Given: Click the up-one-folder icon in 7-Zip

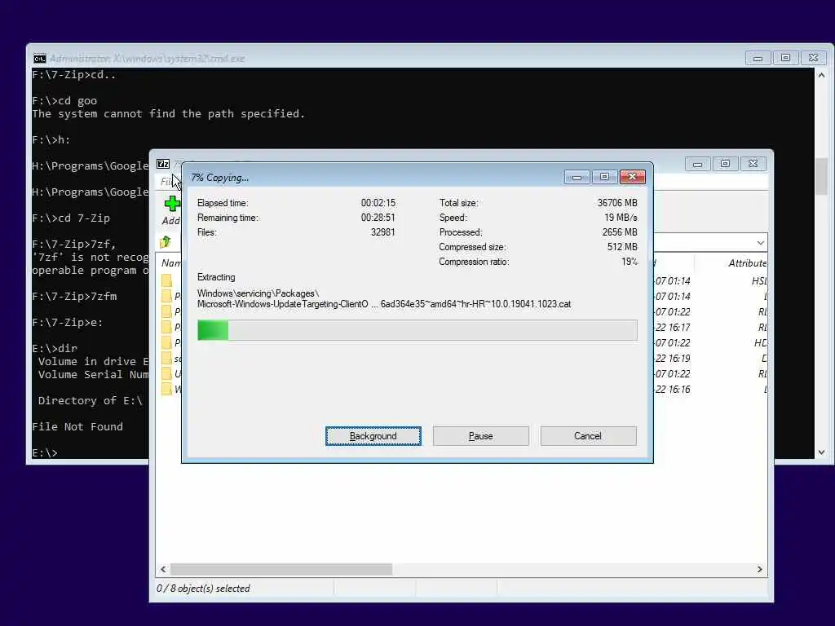Looking at the screenshot, I should 166,242.
